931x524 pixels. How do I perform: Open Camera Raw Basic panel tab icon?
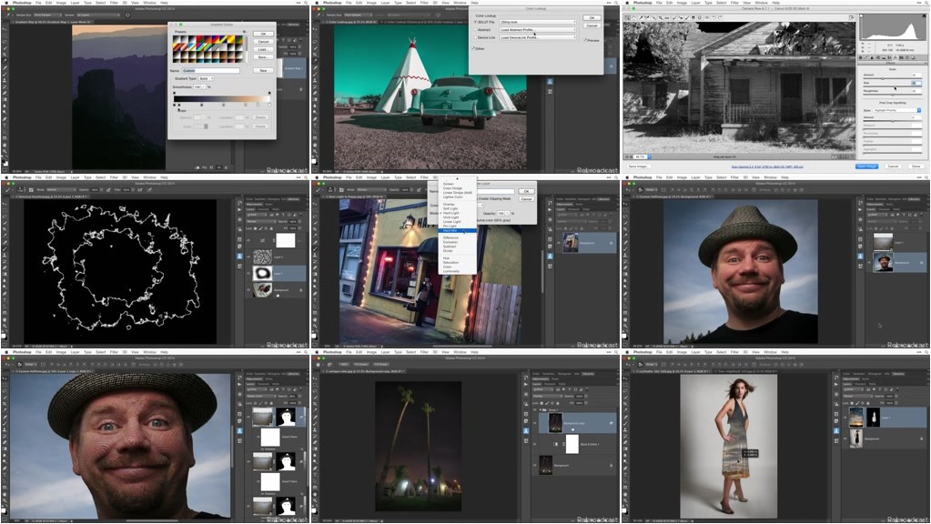point(860,57)
